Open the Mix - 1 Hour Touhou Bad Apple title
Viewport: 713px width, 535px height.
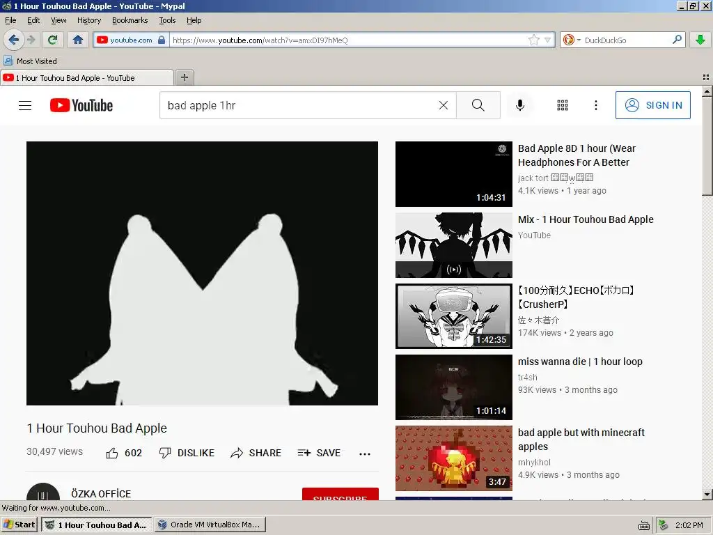click(586, 219)
